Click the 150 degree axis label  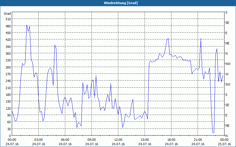point(8,101)
